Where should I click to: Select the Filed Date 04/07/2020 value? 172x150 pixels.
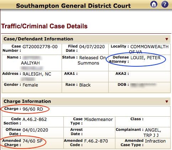tap(92, 47)
